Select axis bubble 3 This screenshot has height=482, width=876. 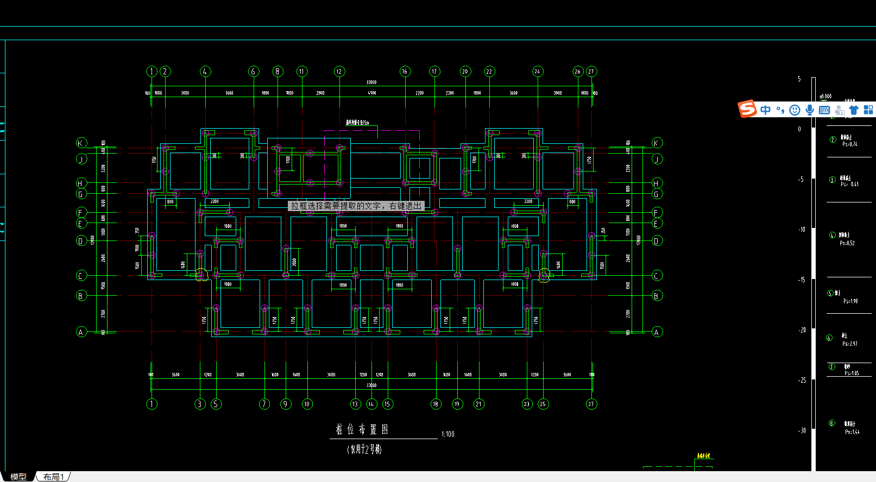tap(200, 404)
